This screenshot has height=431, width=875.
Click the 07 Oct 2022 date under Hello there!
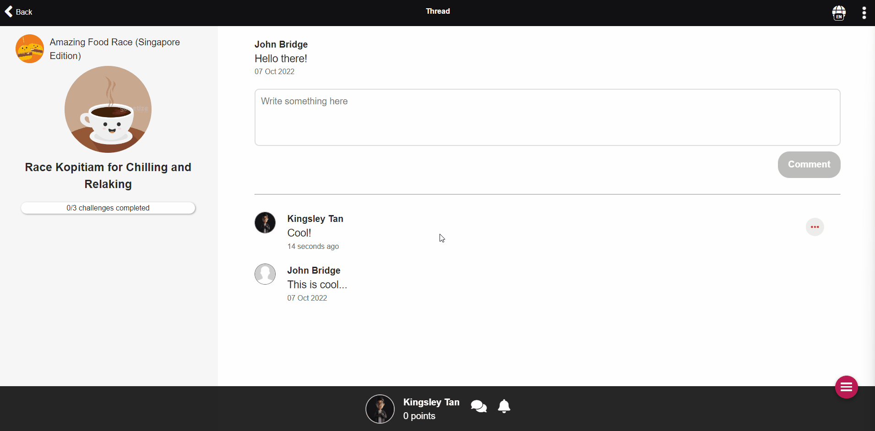[x=274, y=71]
